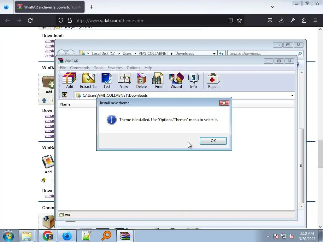
Task: Open the Help menu in WinRAR
Action: (x=148, y=68)
